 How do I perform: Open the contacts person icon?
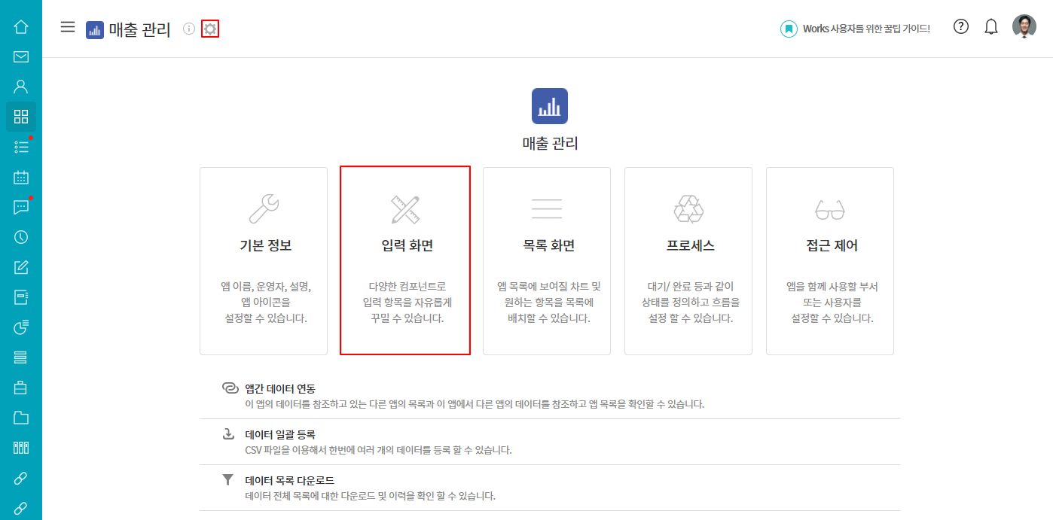(21, 87)
